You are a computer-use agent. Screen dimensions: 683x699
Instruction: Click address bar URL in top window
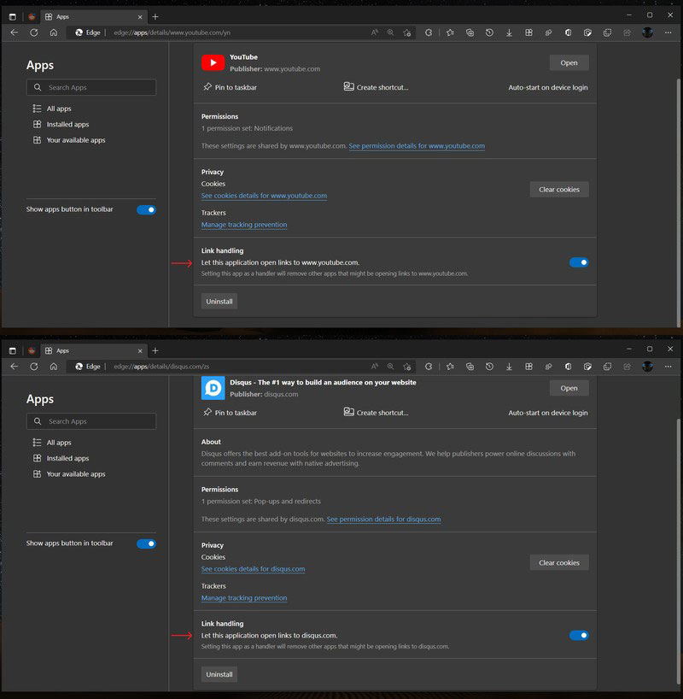(172, 32)
